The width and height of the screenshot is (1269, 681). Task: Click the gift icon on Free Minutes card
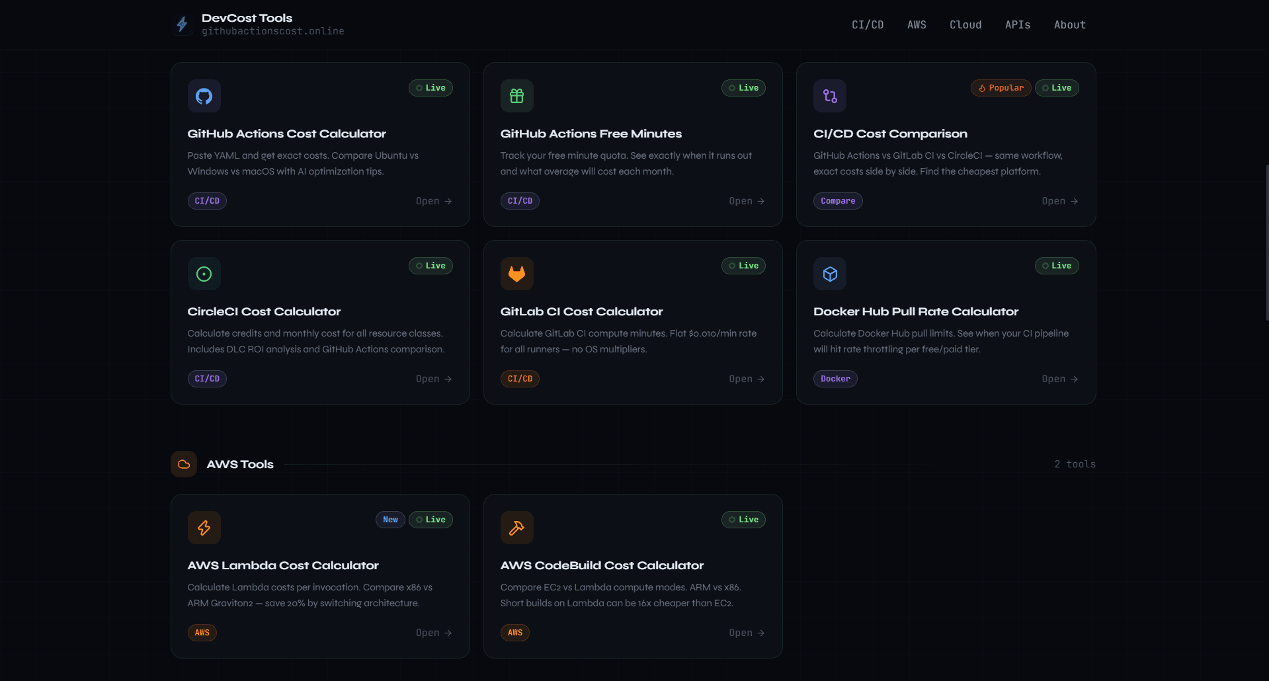coord(517,96)
